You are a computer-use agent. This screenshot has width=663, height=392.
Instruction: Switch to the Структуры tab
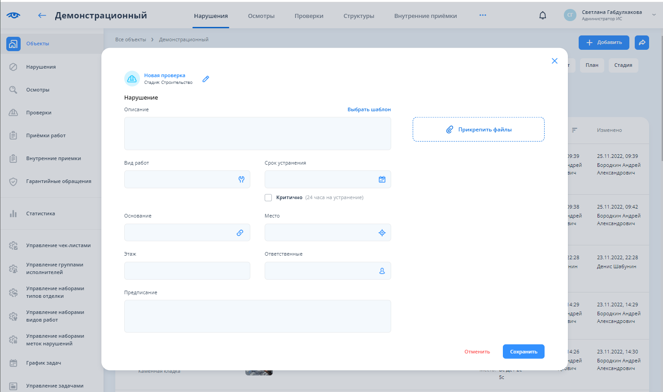[x=358, y=16]
